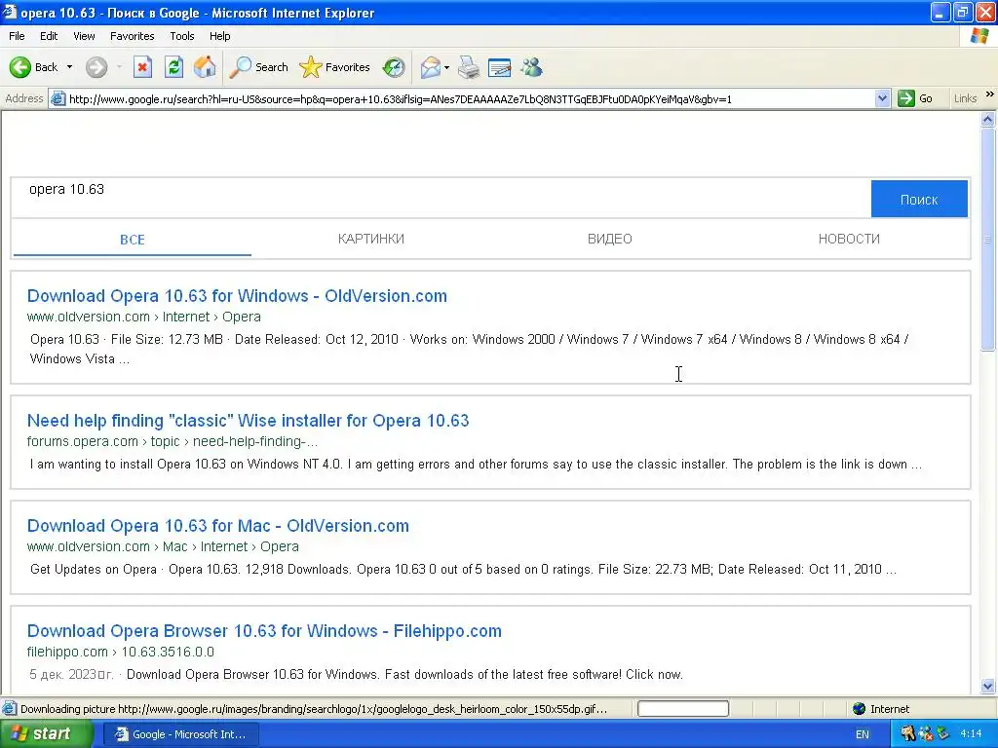
Task: Expand the address bar dropdown list
Action: 882,98
